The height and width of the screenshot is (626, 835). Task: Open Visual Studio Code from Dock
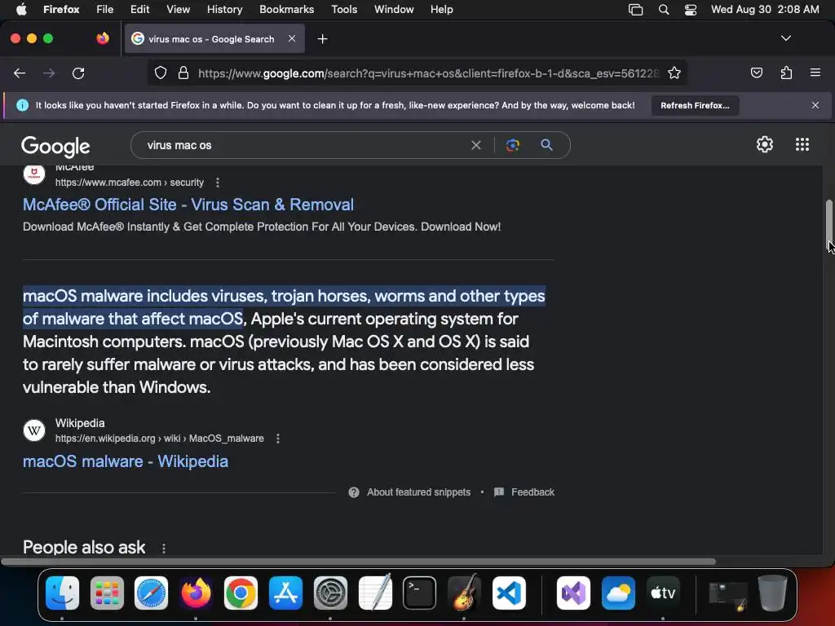coord(509,593)
